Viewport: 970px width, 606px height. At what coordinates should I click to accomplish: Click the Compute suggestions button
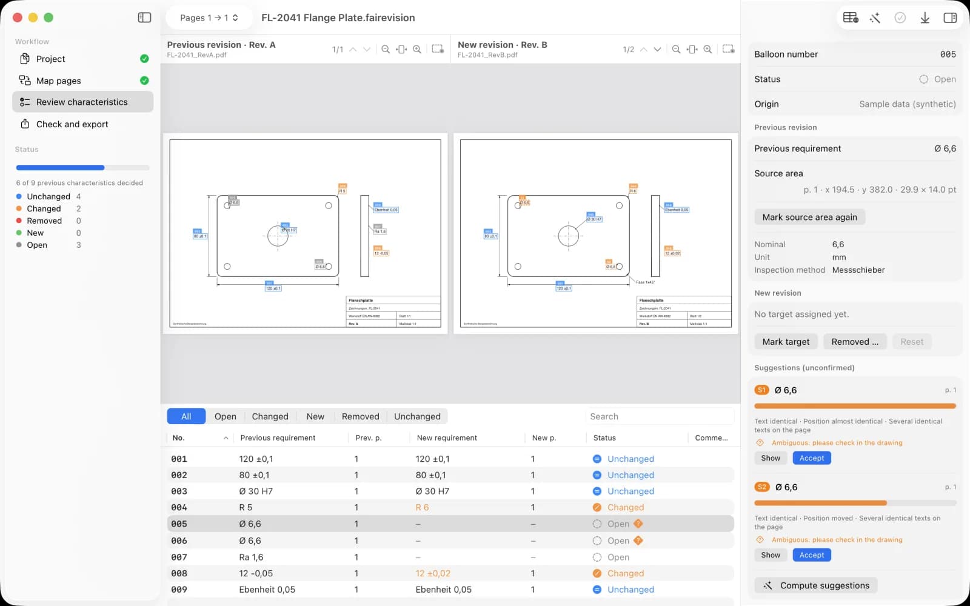pos(815,585)
